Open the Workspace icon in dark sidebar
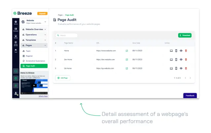 16,30
